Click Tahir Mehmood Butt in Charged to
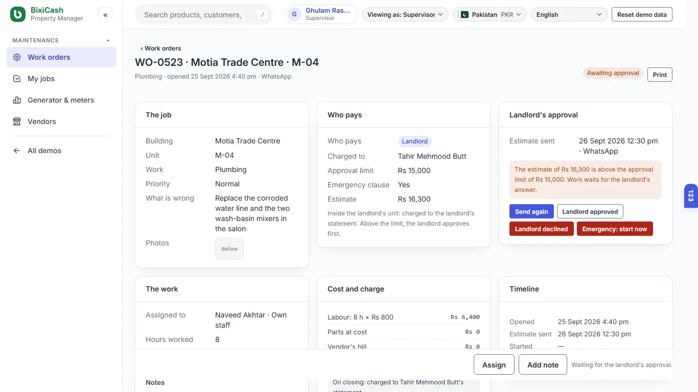The width and height of the screenshot is (698, 392). coord(432,156)
